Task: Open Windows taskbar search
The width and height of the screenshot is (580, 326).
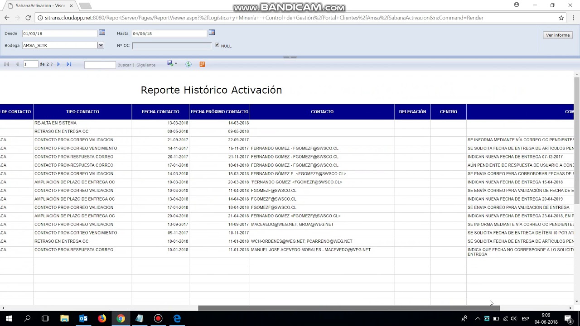Action: point(27,318)
